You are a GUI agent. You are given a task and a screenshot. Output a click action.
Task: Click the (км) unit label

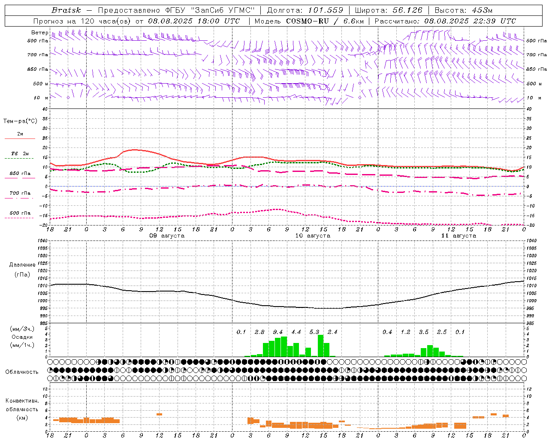[x=22, y=418]
